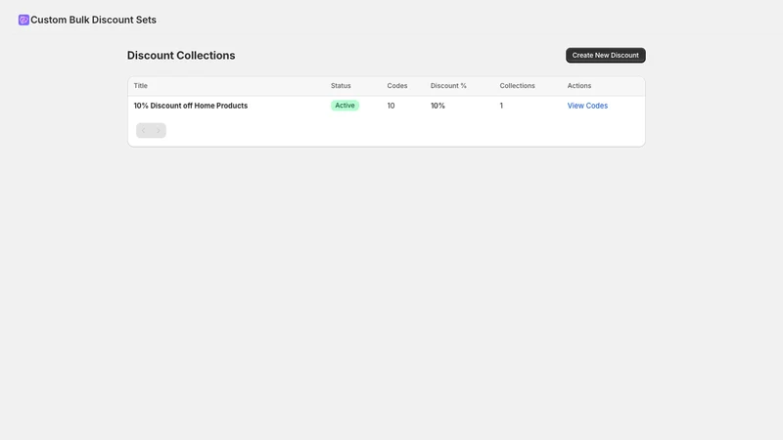Click the Status column header
The width and height of the screenshot is (783, 440).
pyautogui.click(x=341, y=86)
